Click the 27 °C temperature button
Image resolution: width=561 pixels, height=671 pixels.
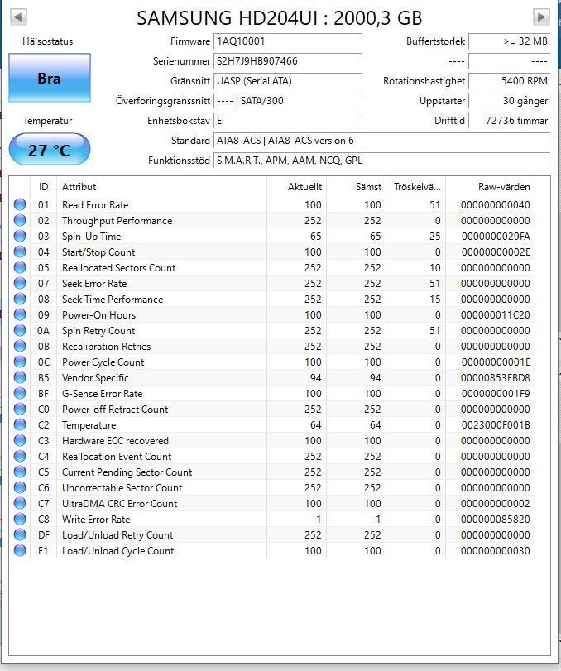(x=50, y=150)
